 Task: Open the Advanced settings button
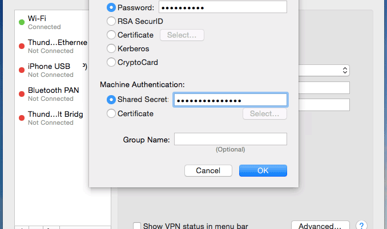(320, 226)
